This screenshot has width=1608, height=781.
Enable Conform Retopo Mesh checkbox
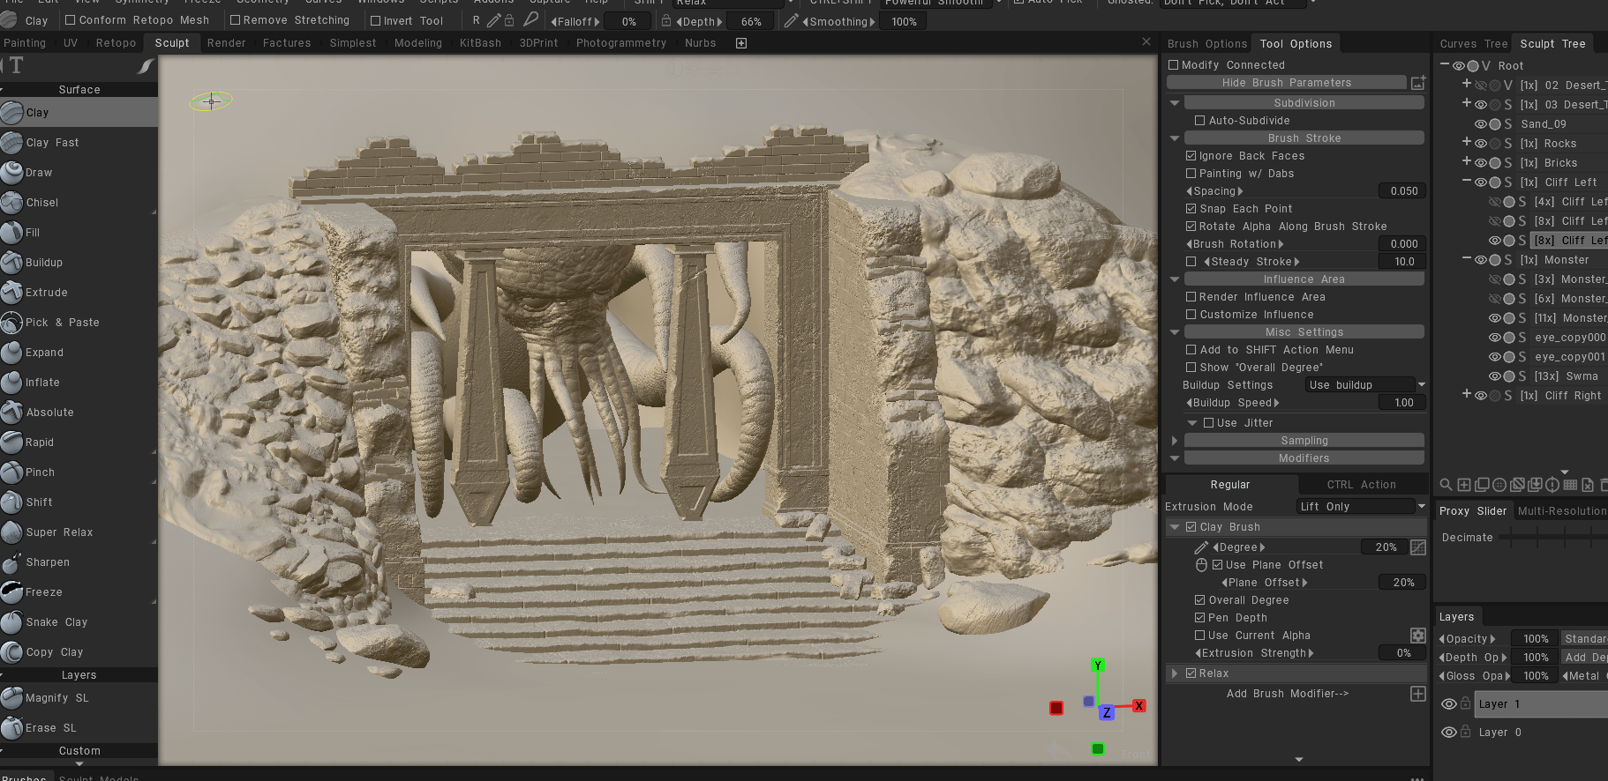tap(71, 20)
